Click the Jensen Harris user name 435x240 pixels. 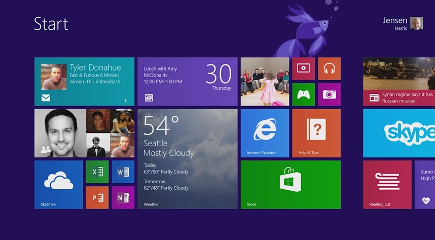(395, 24)
